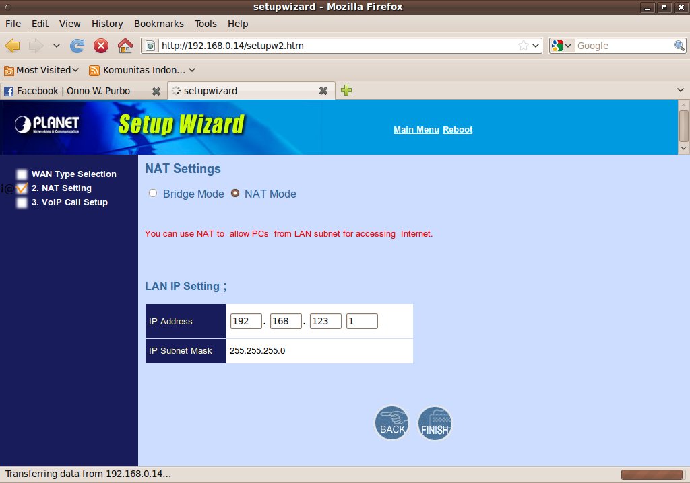
Task: Click first IP octet field showing 192
Action: tap(246, 322)
